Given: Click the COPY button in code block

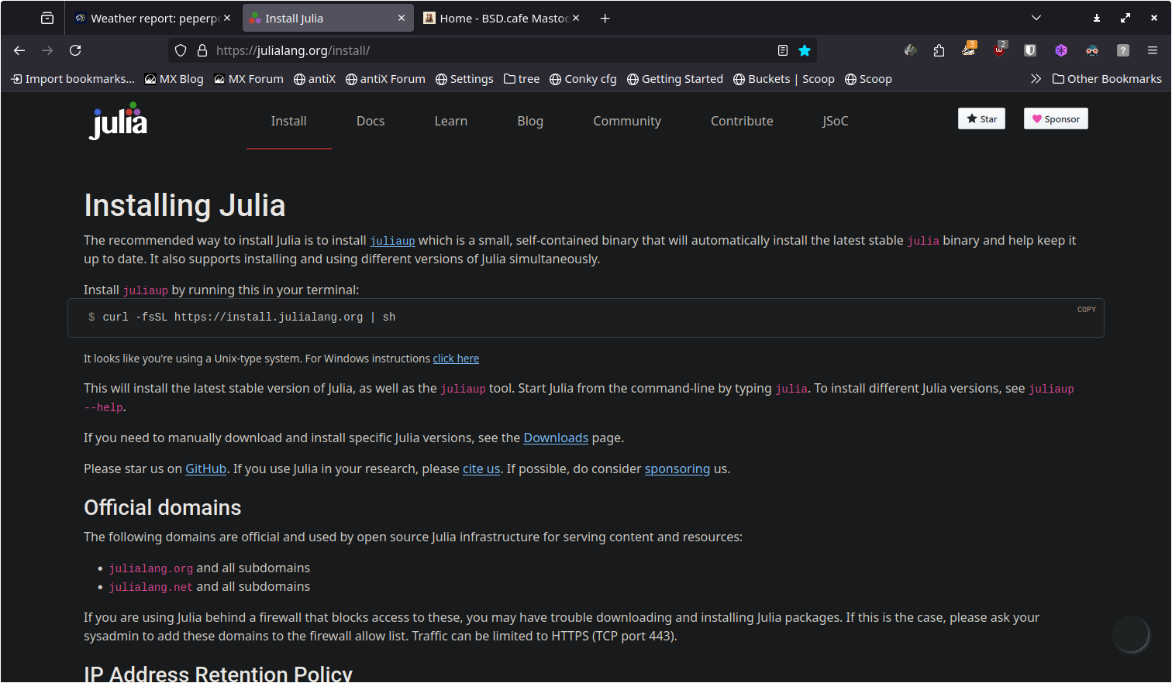Looking at the screenshot, I should tap(1086, 309).
